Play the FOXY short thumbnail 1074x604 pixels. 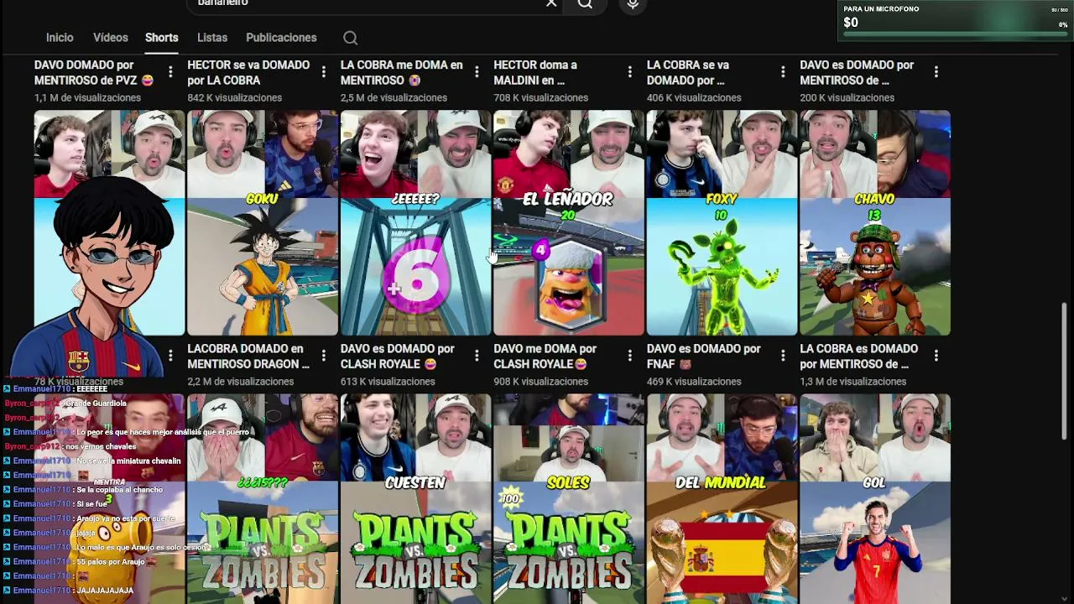coord(722,222)
